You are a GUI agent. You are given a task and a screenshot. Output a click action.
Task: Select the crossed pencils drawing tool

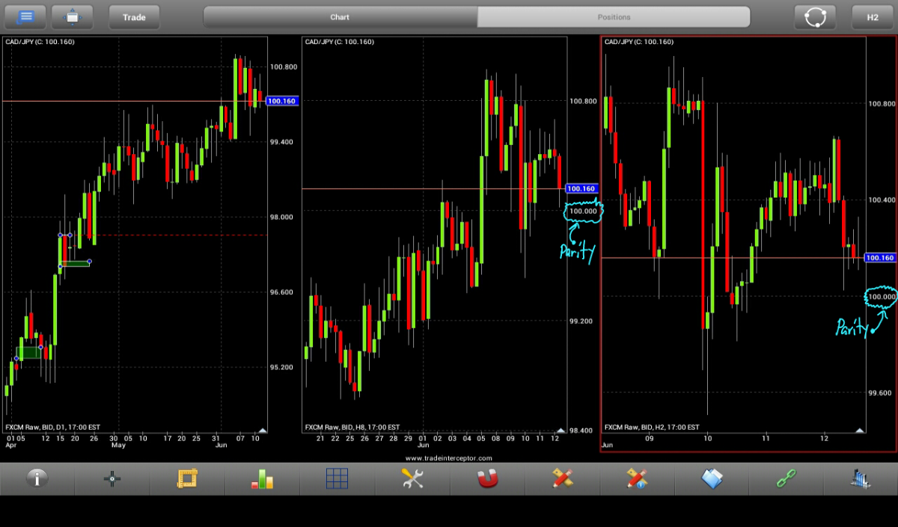click(562, 478)
